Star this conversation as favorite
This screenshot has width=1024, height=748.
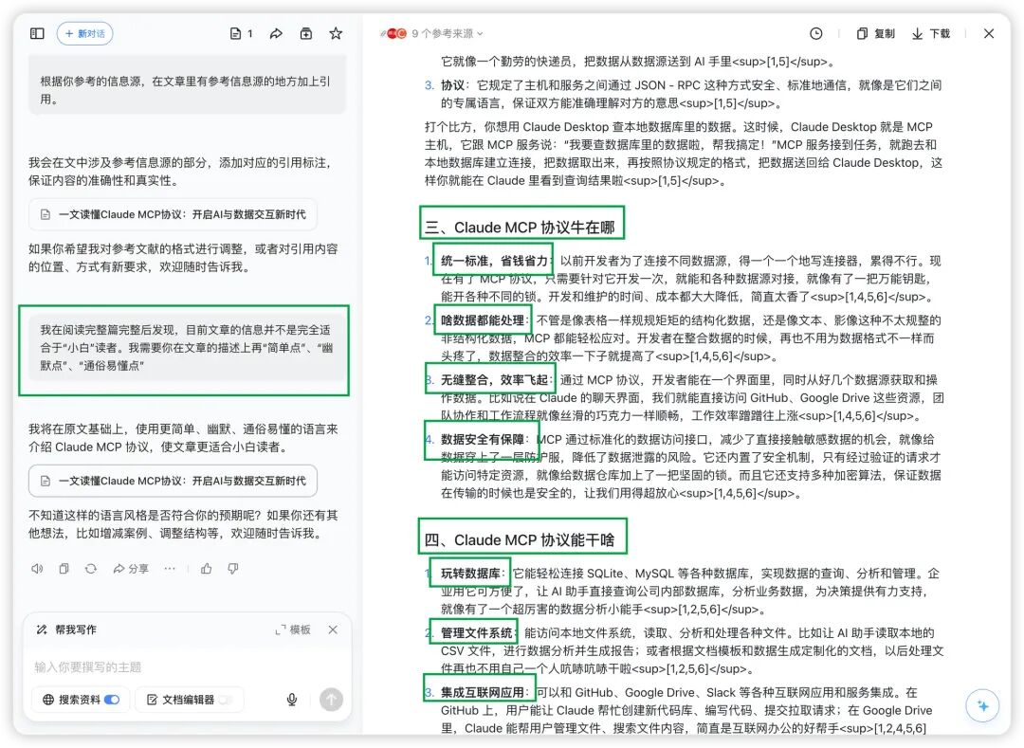[x=336, y=33]
